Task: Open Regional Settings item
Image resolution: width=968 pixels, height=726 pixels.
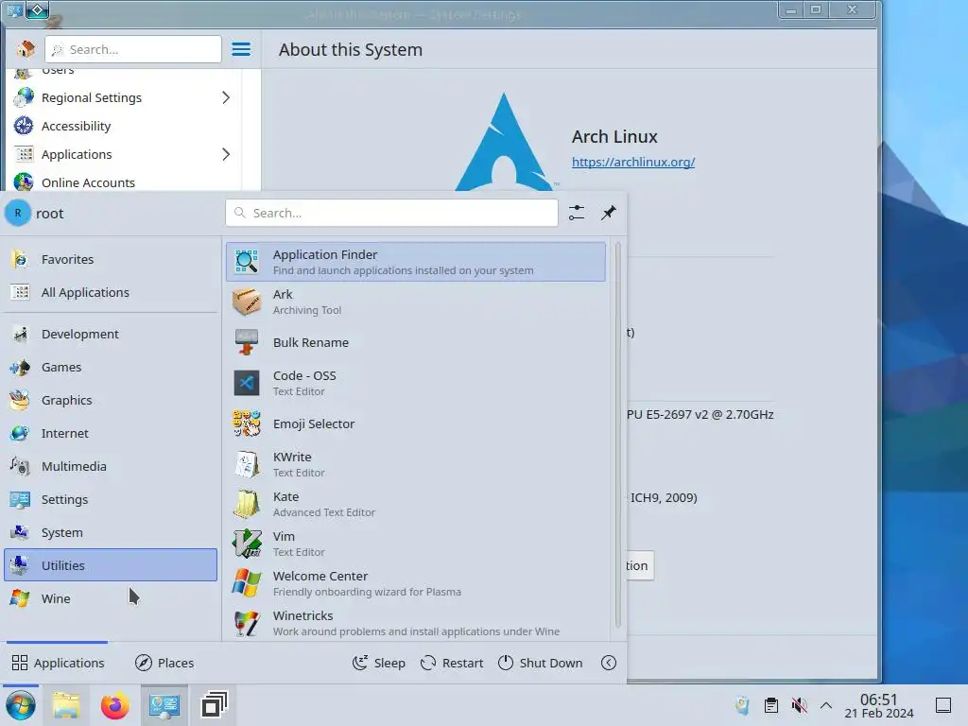Action: 126,97
